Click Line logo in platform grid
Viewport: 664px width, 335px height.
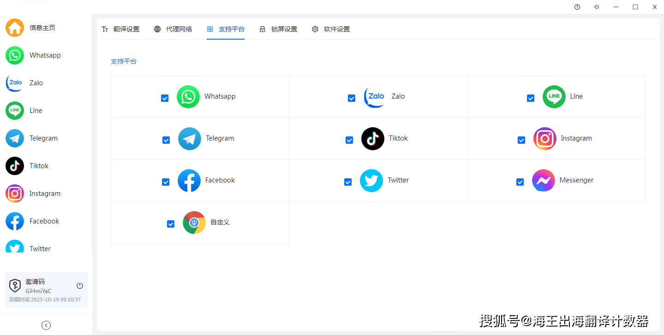tap(554, 97)
